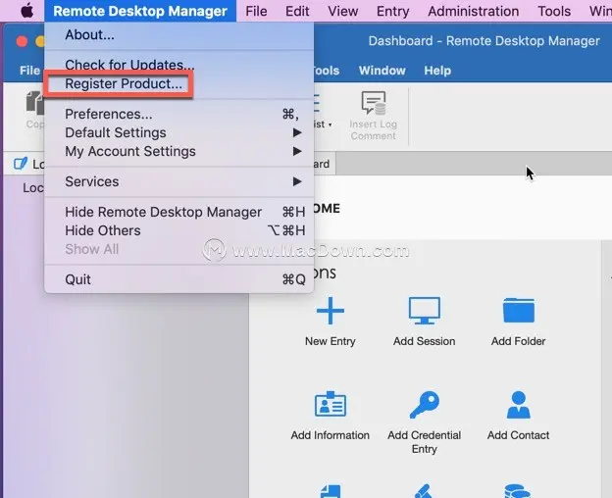Click the Add Folder icon

tap(518, 311)
